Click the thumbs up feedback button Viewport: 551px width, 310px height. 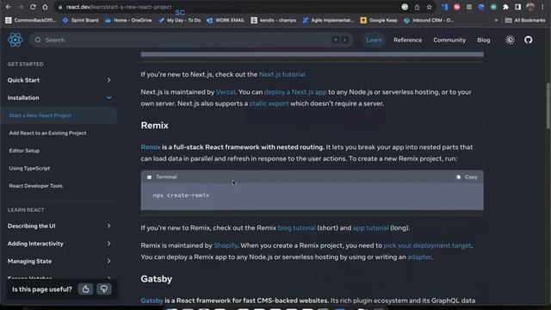click(x=85, y=289)
